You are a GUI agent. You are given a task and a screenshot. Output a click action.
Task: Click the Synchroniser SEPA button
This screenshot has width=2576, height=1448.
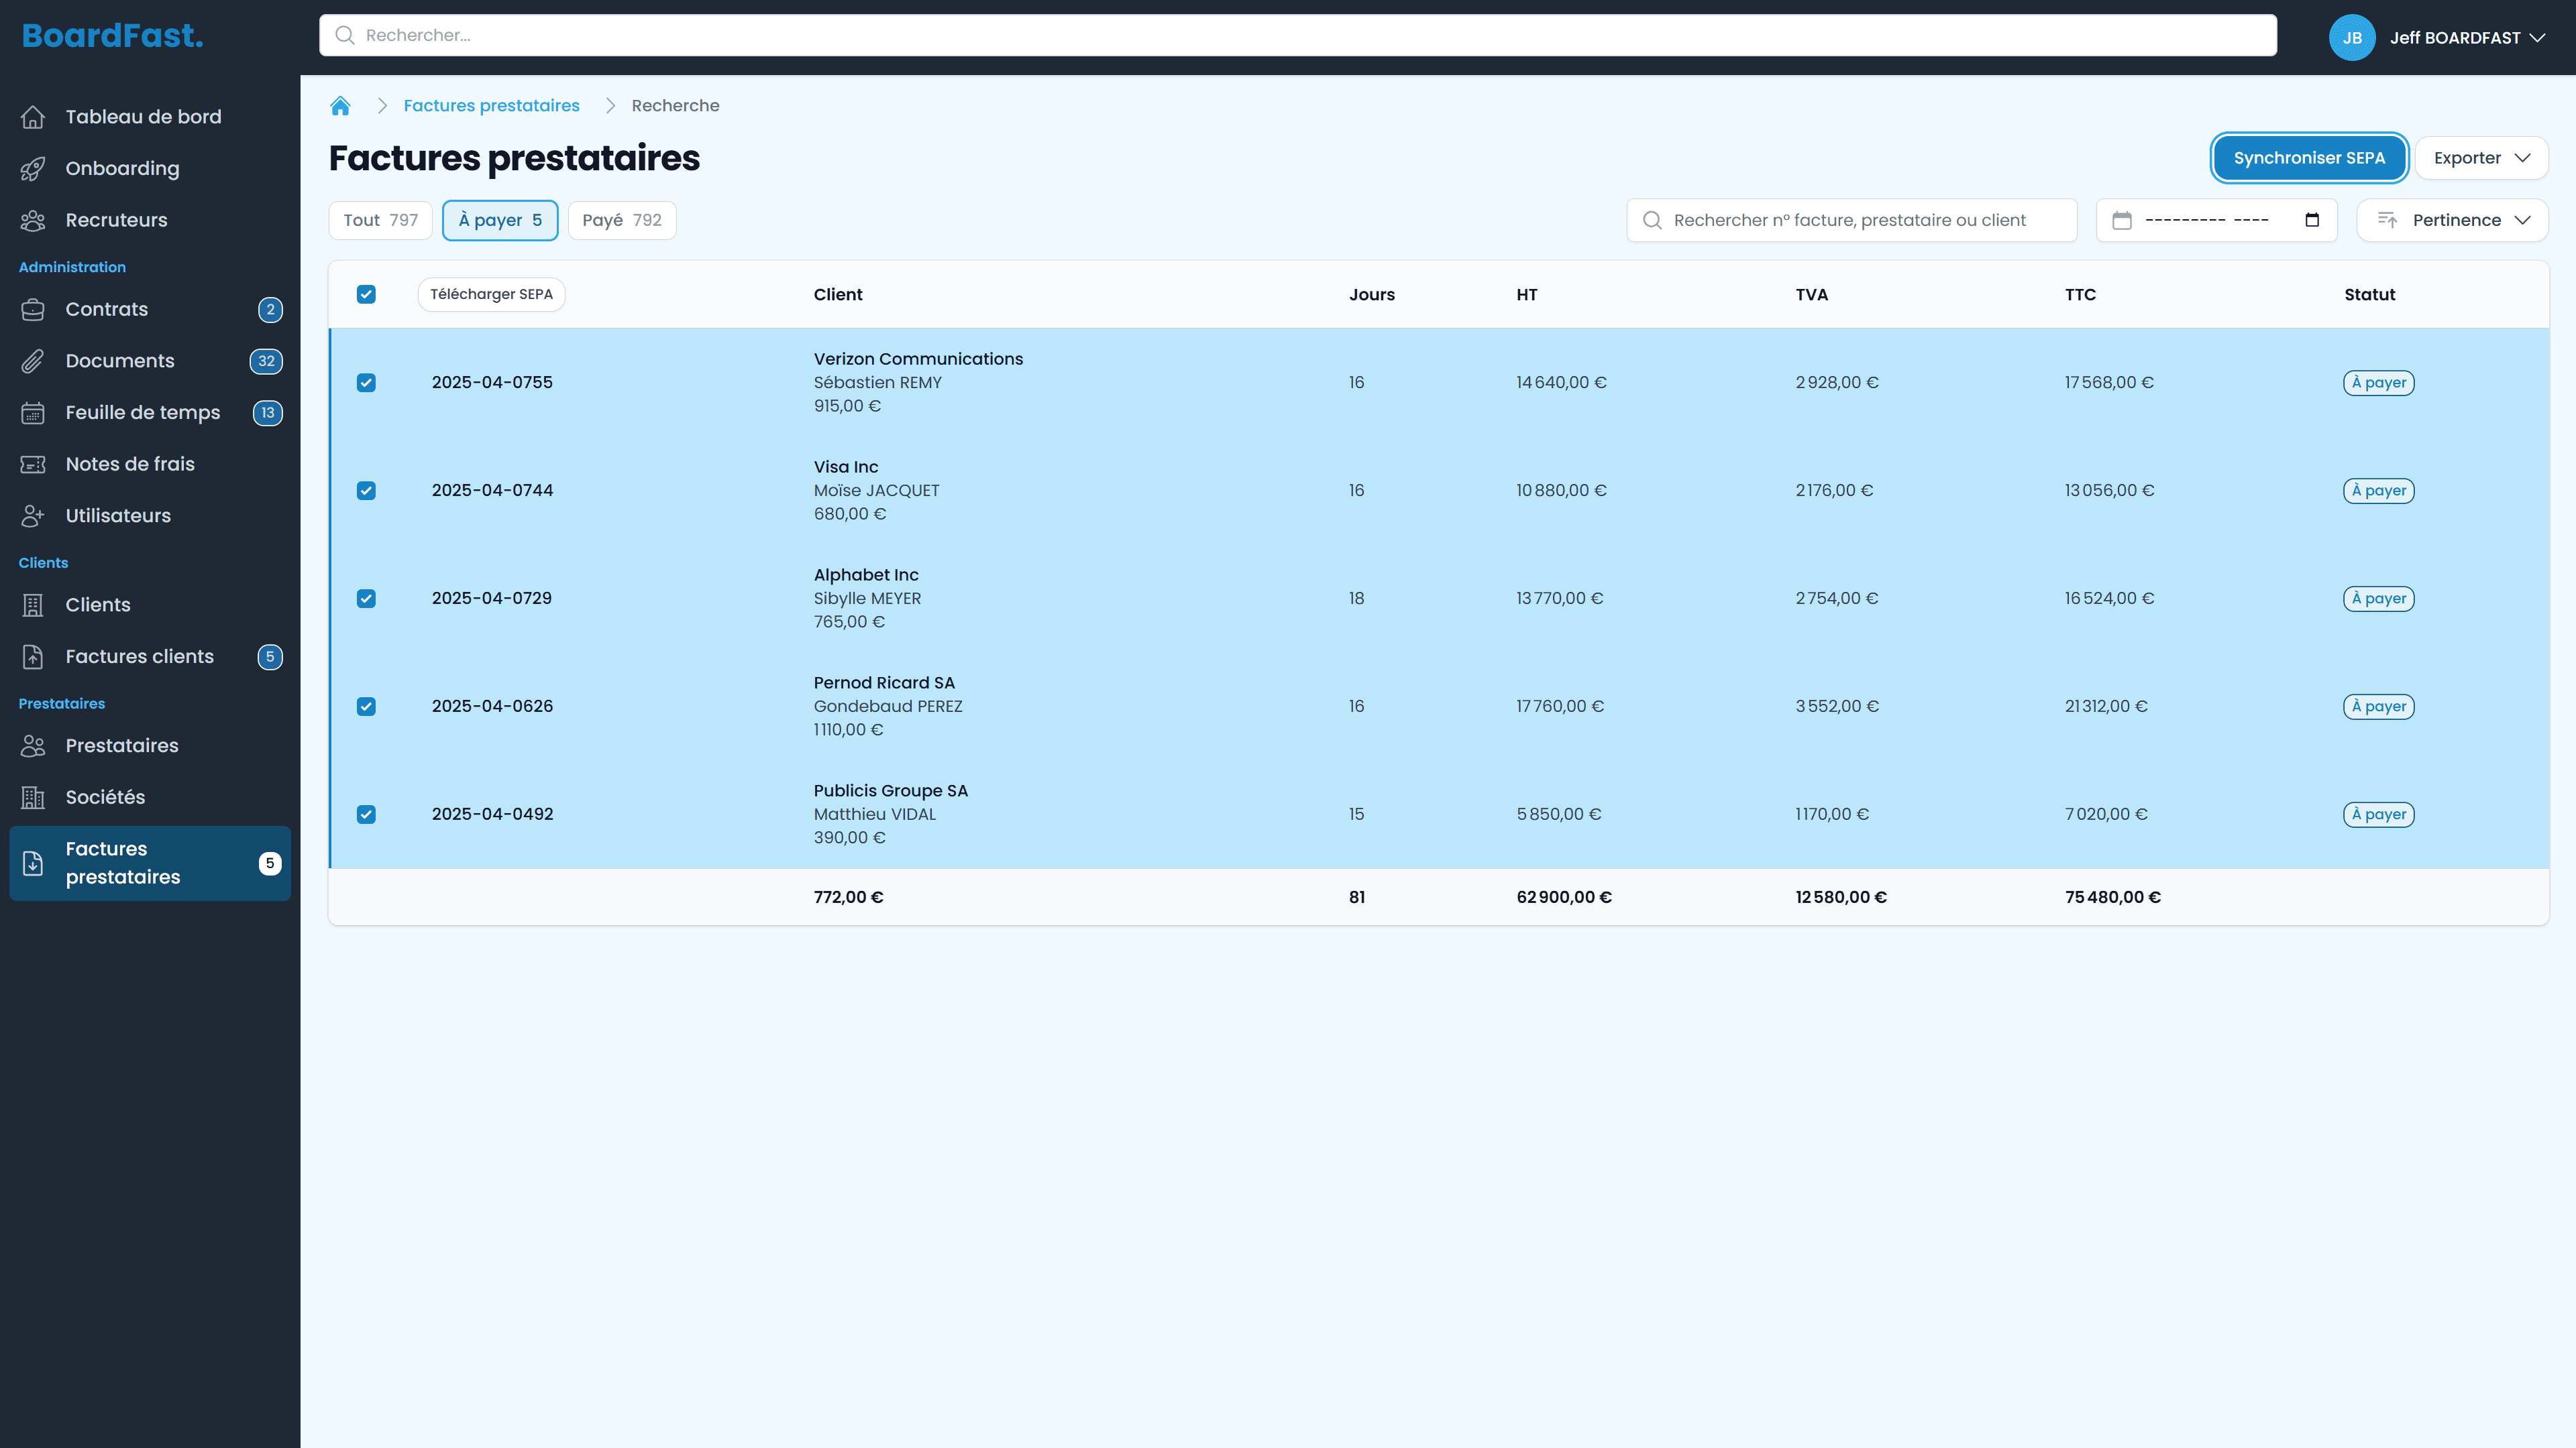[2308, 158]
